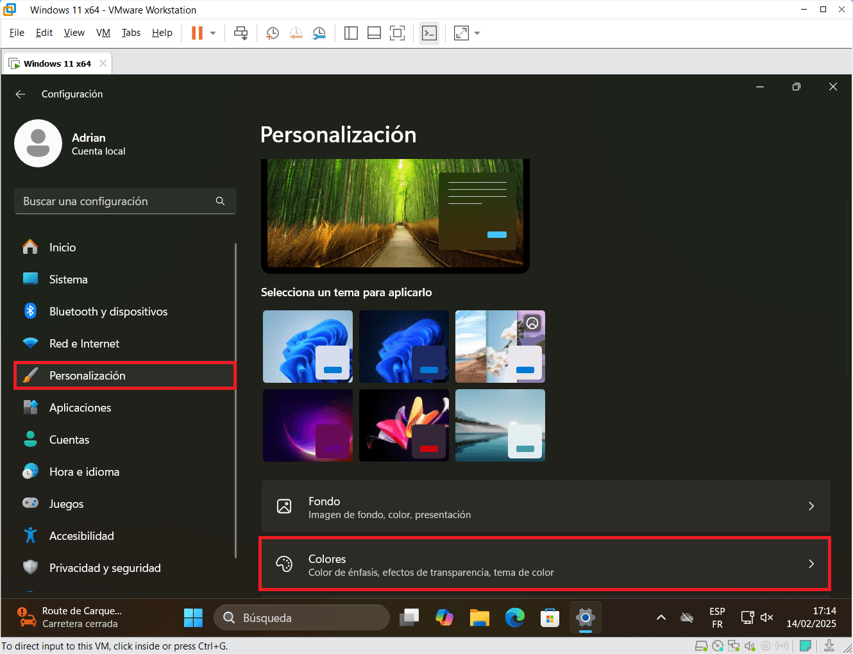Open Cuentas settings
Screen dimensions: 853x654
(x=125, y=440)
